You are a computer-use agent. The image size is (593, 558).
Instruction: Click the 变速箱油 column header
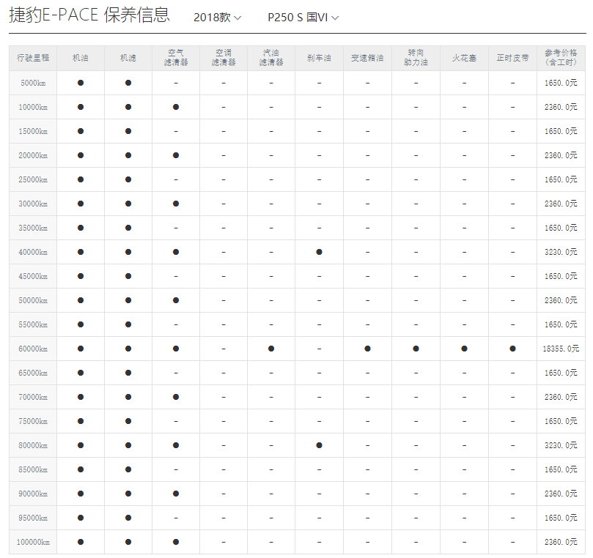coord(367,58)
